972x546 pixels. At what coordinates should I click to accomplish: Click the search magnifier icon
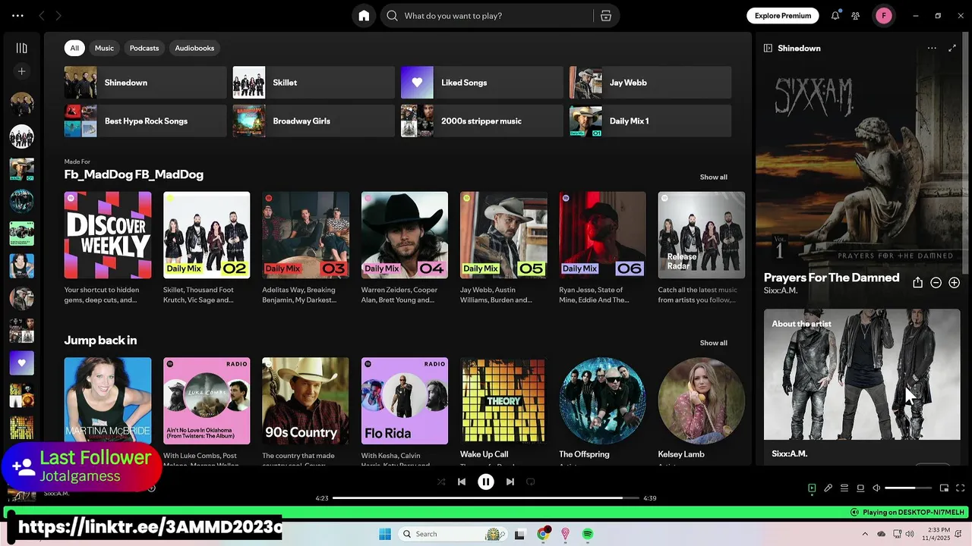click(392, 16)
